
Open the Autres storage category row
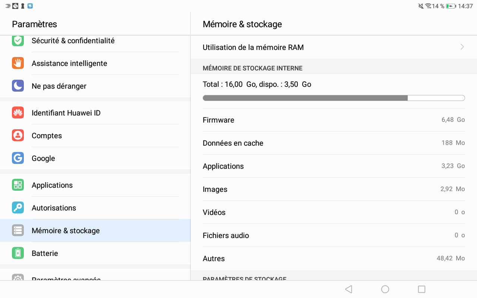click(x=334, y=259)
